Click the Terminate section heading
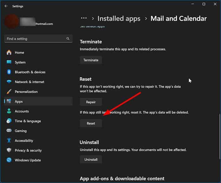The height and width of the screenshot is (183, 221). 91,42
